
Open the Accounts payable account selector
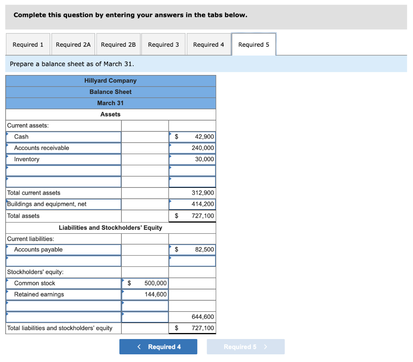pyautogui.click(x=7, y=247)
